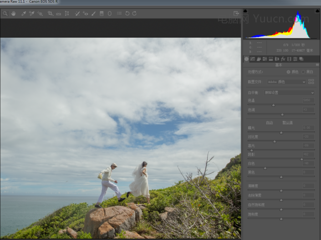Open the 配置文件 Adobe 颜色 profile dropdown

pos(286,82)
